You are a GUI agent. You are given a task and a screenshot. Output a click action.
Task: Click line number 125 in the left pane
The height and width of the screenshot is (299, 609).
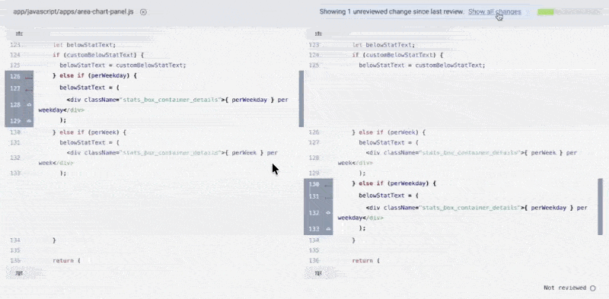pos(15,65)
